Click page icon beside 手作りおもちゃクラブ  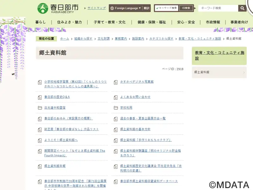point(115,141)
